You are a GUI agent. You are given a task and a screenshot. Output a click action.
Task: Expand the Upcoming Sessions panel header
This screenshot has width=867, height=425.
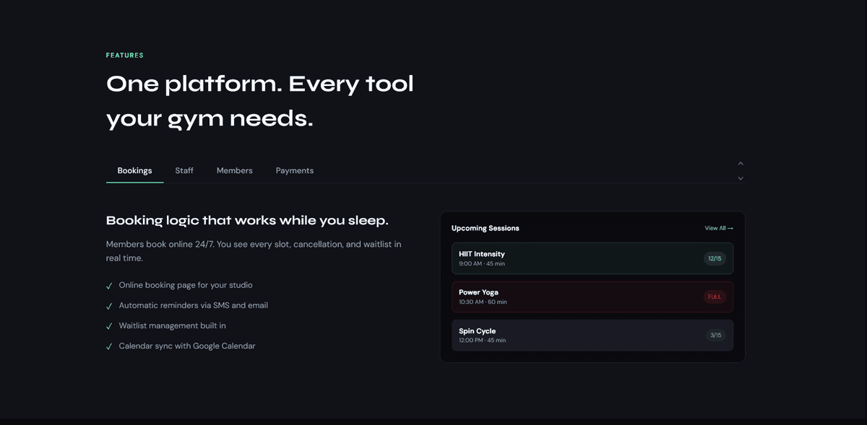[485, 228]
